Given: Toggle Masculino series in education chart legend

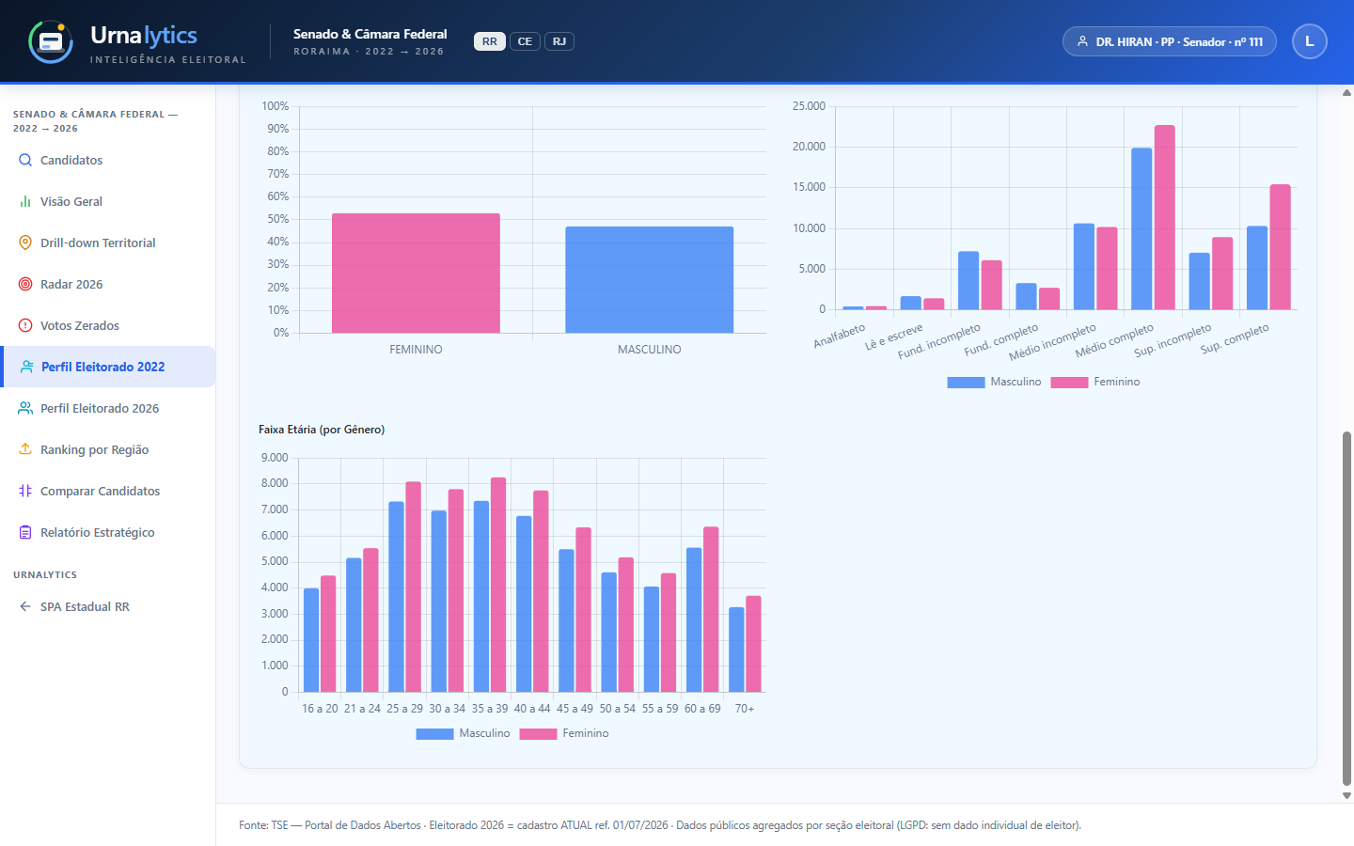Looking at the screenshot, I should click(994, 382).
